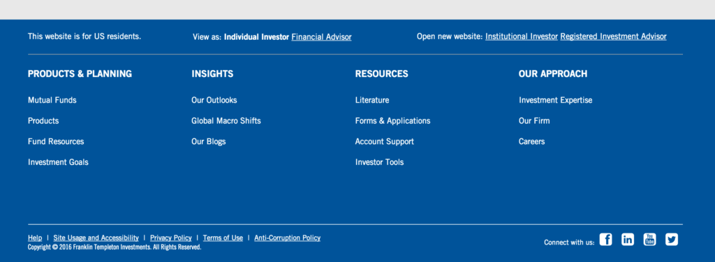Click the 'Connect with us:' label
The width and height of the screenshot is (715, 262).
569,242
